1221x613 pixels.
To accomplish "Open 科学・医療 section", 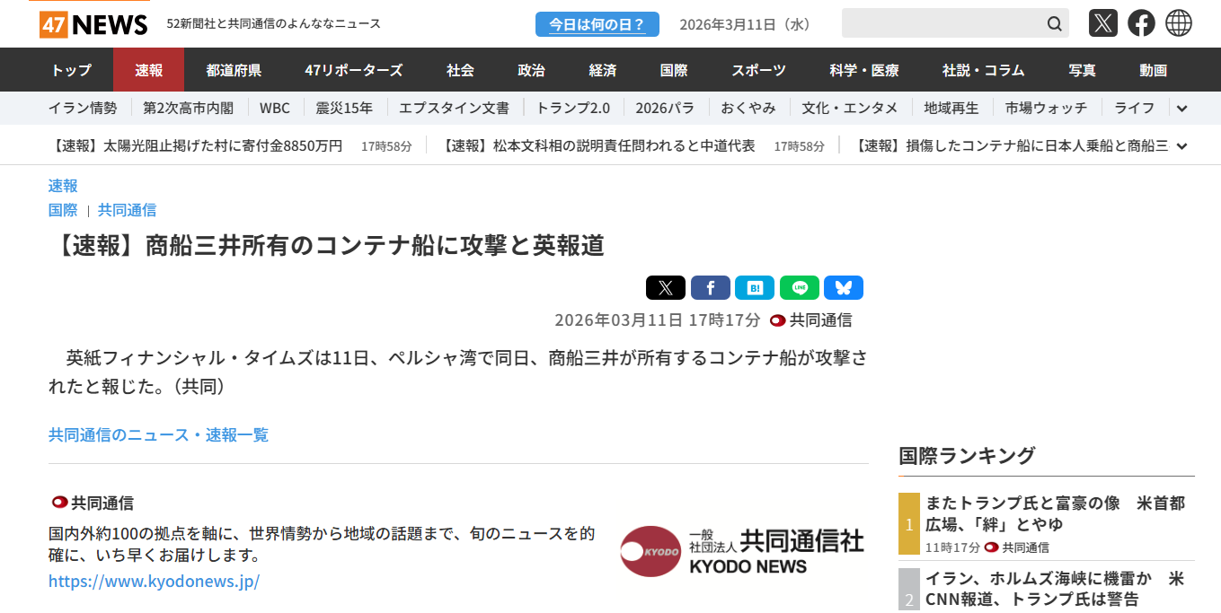I will pyautogui.click(x=863, y=70).
